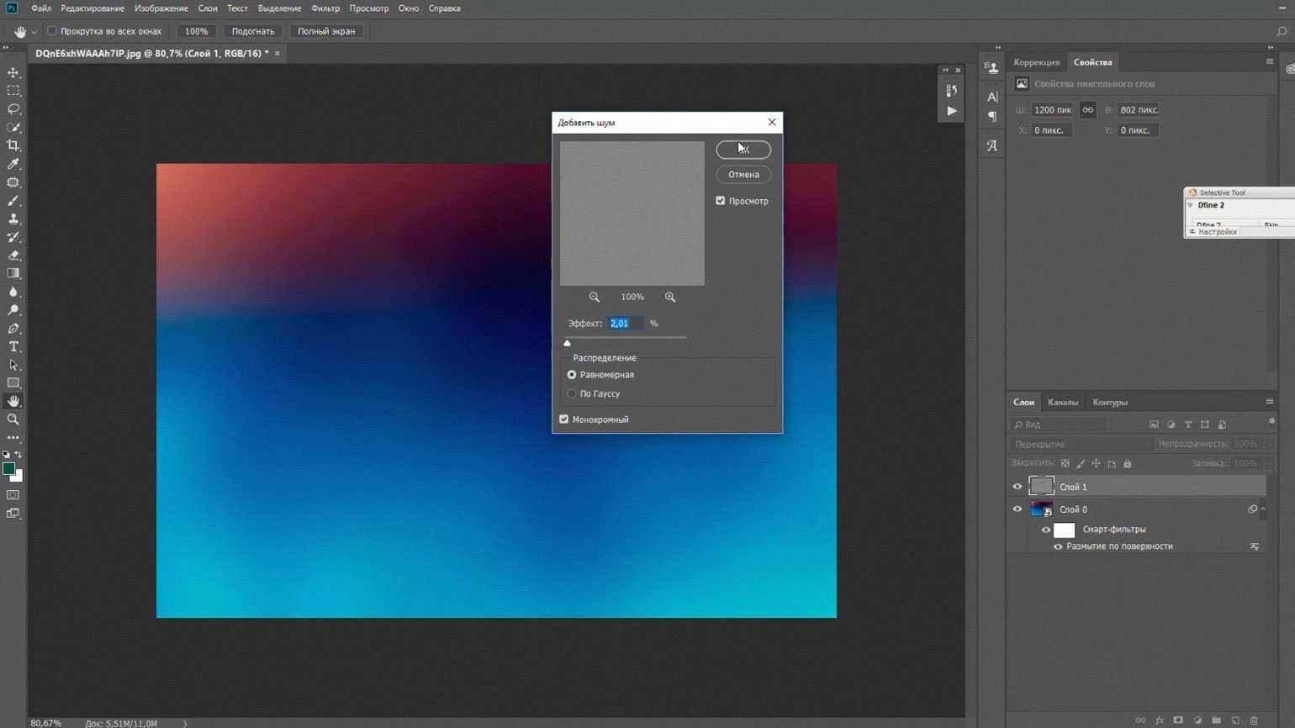Close the Добавить шум dialog
The width and height of the screenshot is (1295, 728).
click(x=772, y=122)
